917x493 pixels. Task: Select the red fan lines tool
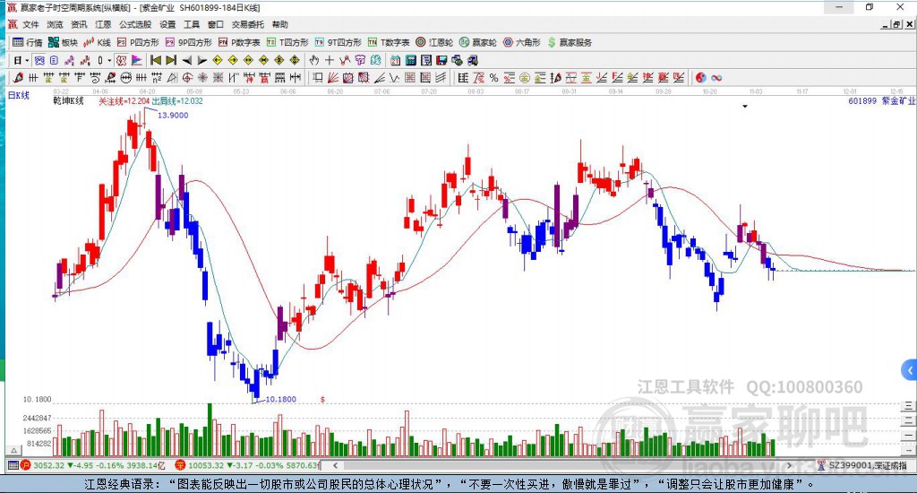(333, 78)
